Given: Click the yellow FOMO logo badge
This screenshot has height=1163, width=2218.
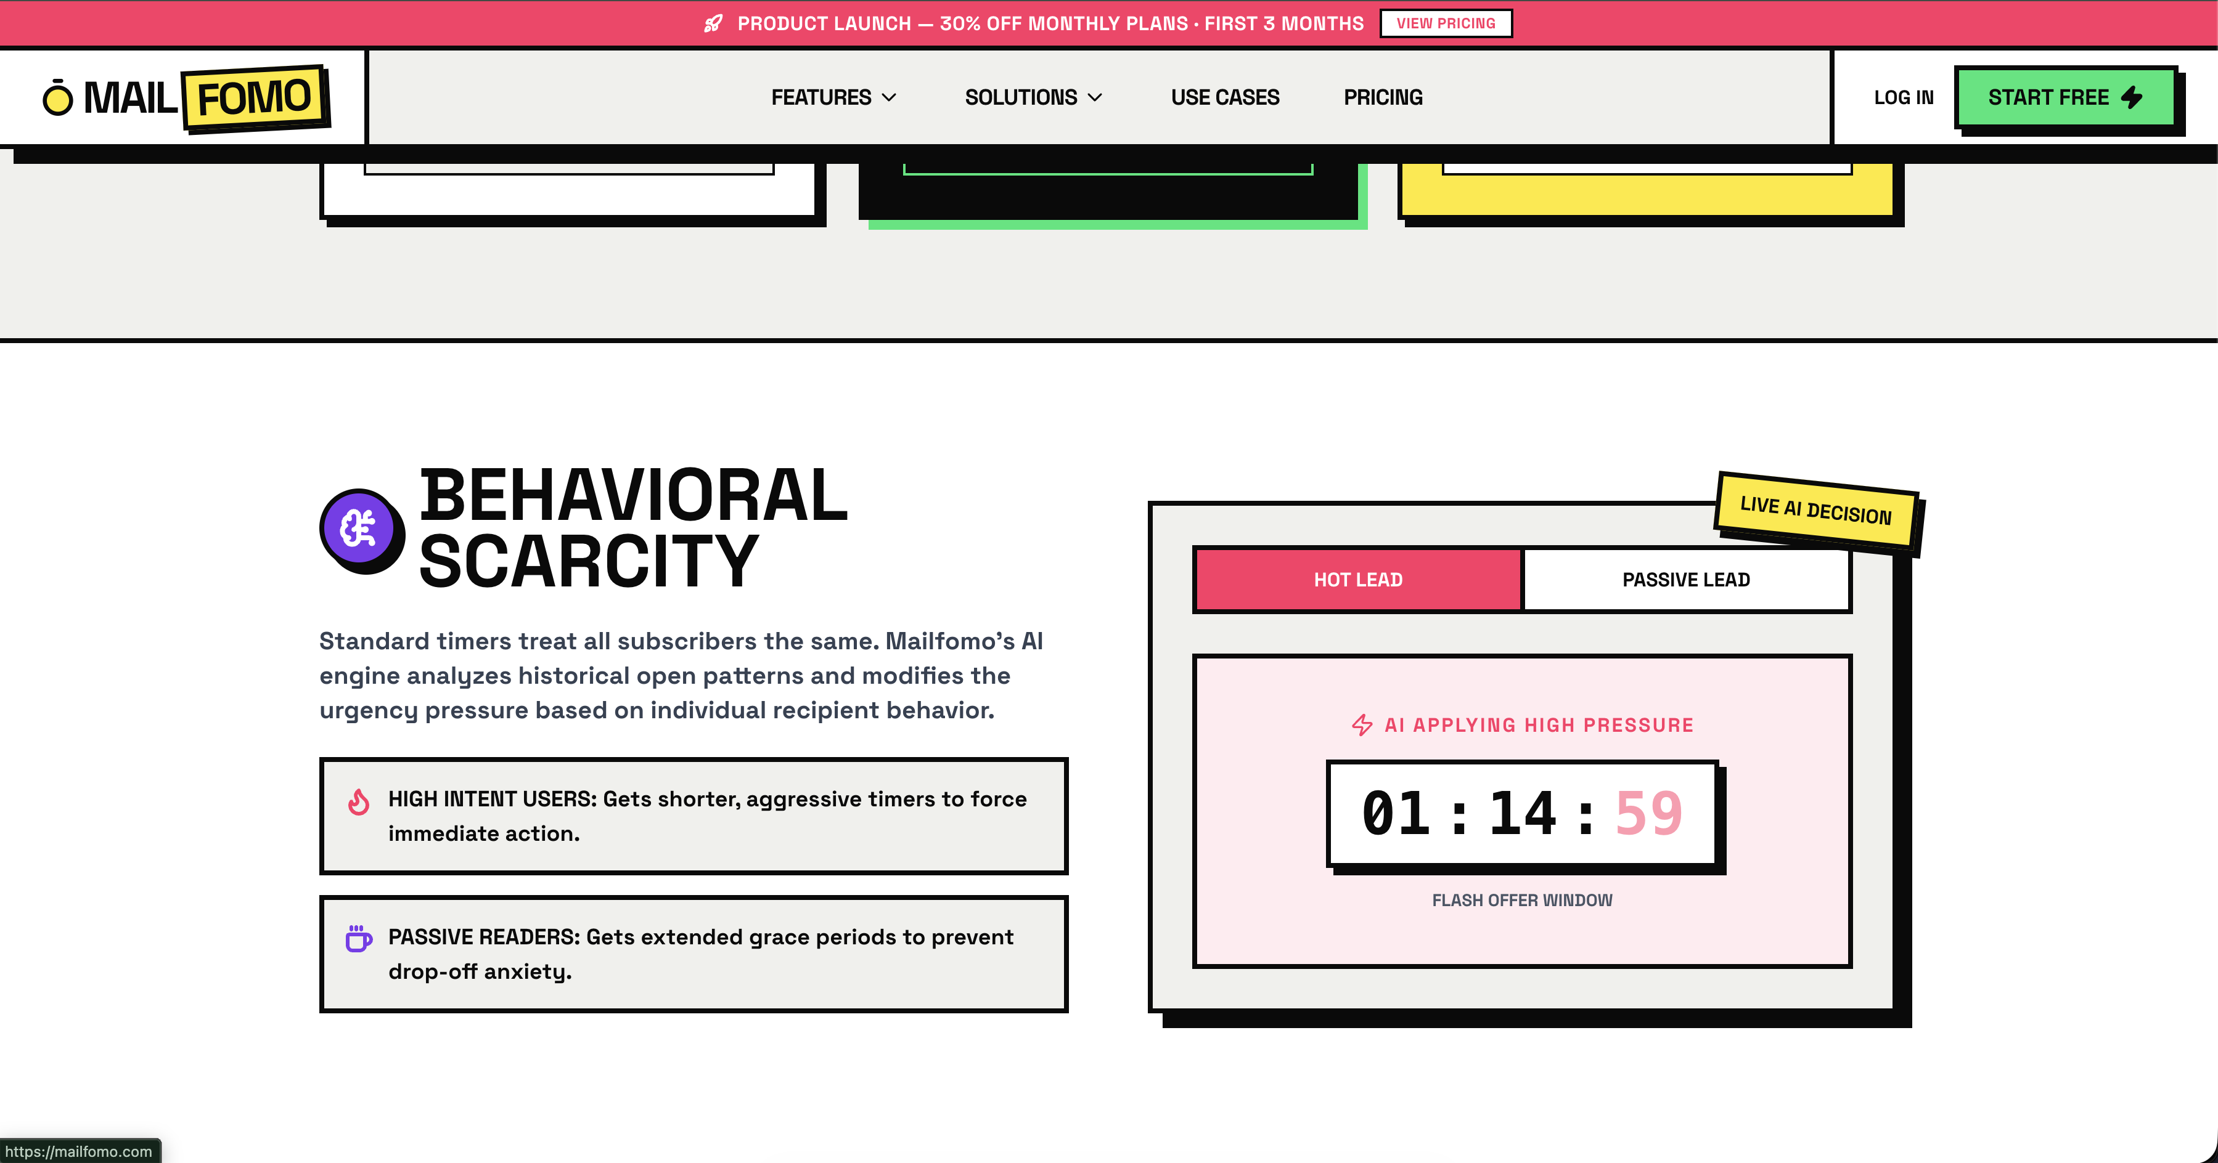Looking at the screenshot, I should point(255,98).
